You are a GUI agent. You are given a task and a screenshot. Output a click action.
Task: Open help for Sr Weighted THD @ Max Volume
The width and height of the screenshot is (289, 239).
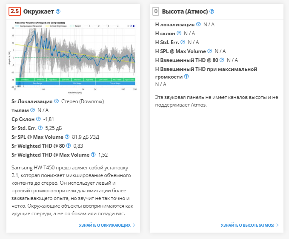(93, 155)
